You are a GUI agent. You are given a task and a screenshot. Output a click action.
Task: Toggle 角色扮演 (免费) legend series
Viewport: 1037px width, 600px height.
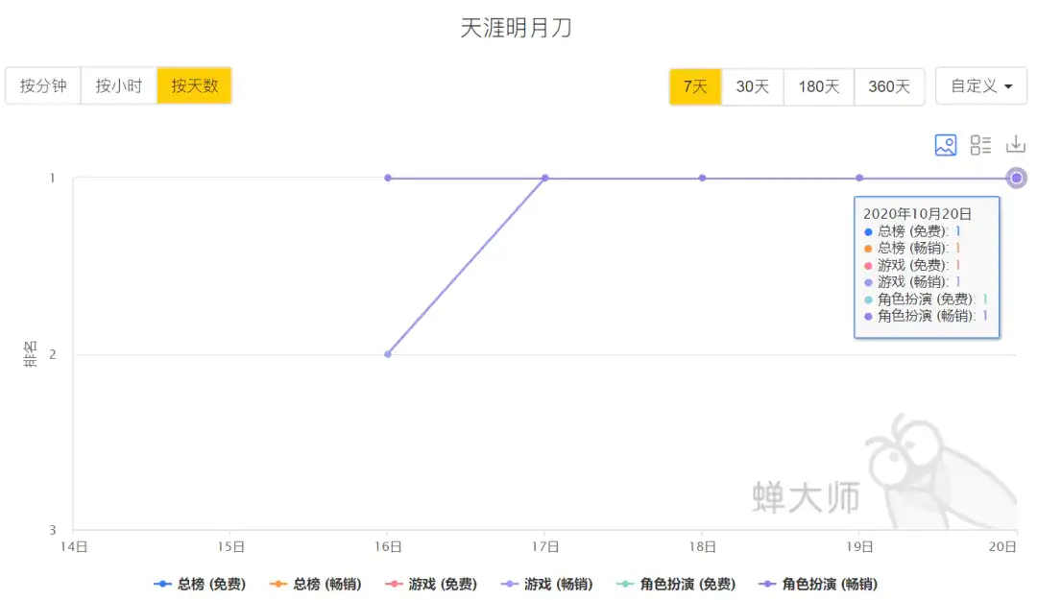(x=676, y=584)
